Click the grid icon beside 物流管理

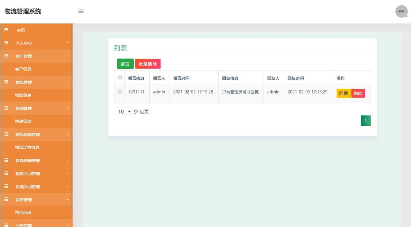point(6,82)
